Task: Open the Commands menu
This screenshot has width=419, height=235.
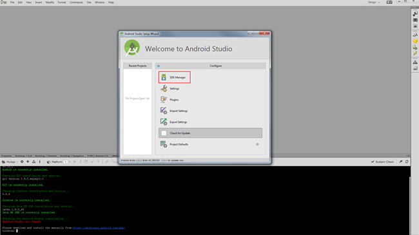Action: coord(76,3)
